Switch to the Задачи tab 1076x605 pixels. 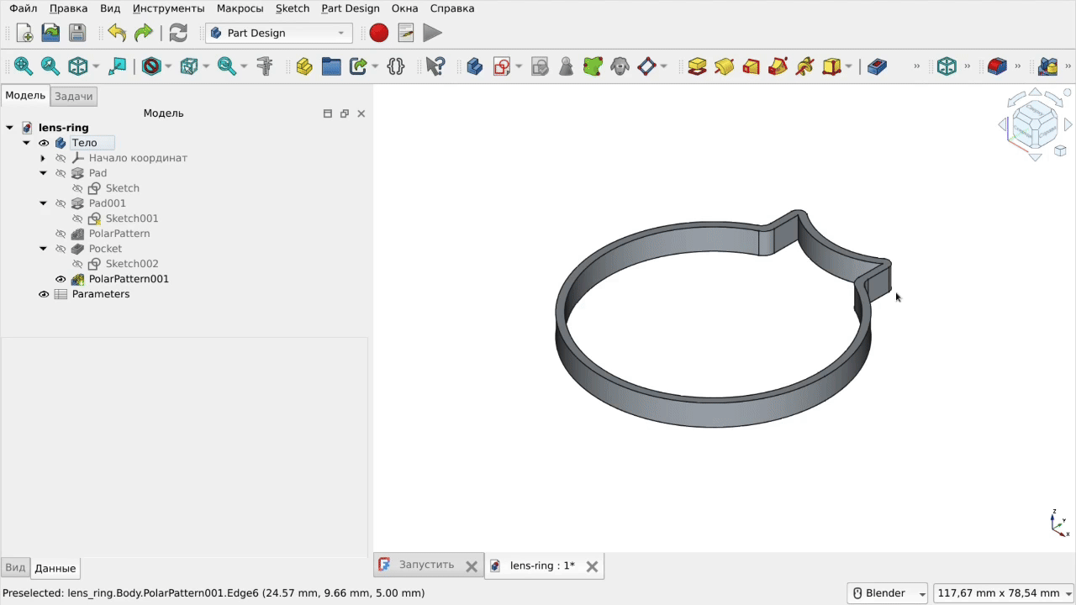(x=74, y=97)
